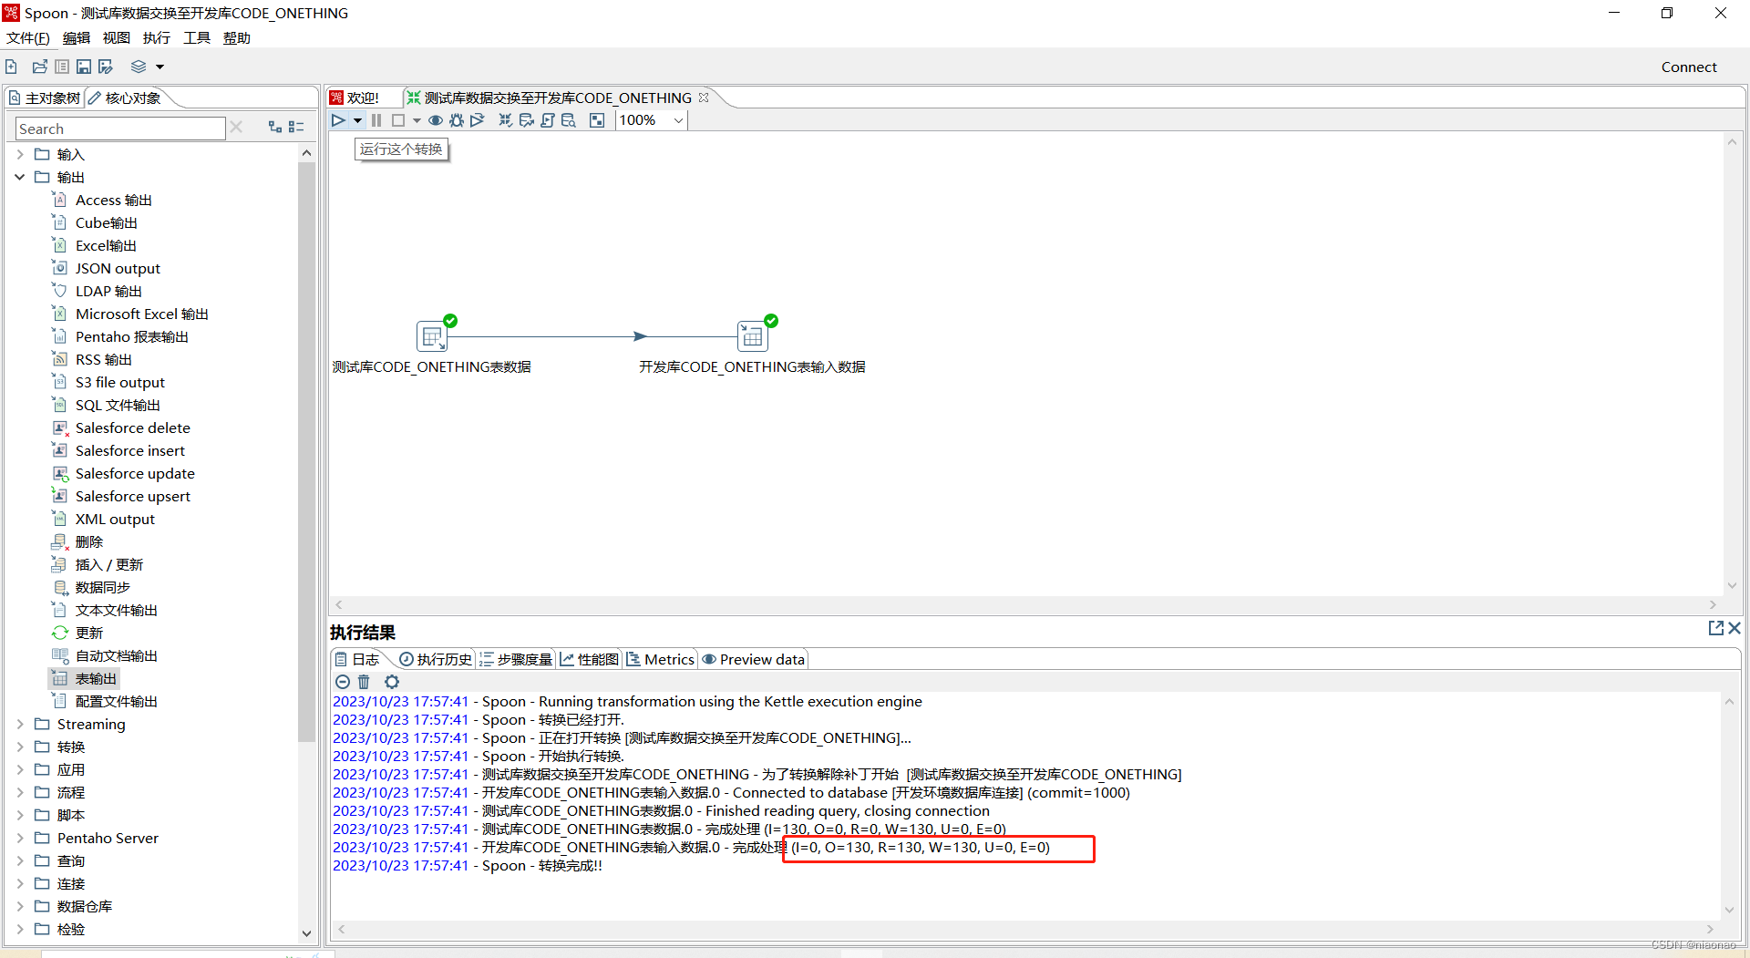Select the 表输出 step in the tree
This screenshot has height=958, width=1750.
84,678
